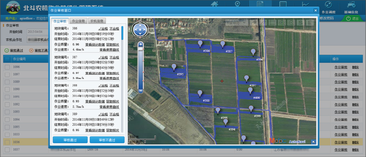The image size is (366, 157).
Task: Click the work list vertical scrollbar
Action: click(122, 79)
